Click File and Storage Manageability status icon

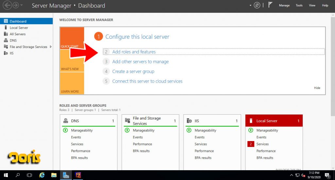(127, 130)
